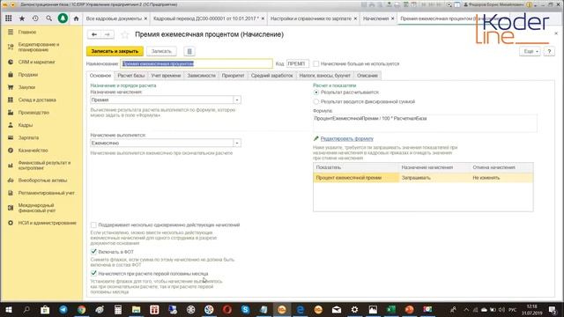Click the Код field with ПРЕМП
This screenshot has height=317, width=564.
[297, 63]
